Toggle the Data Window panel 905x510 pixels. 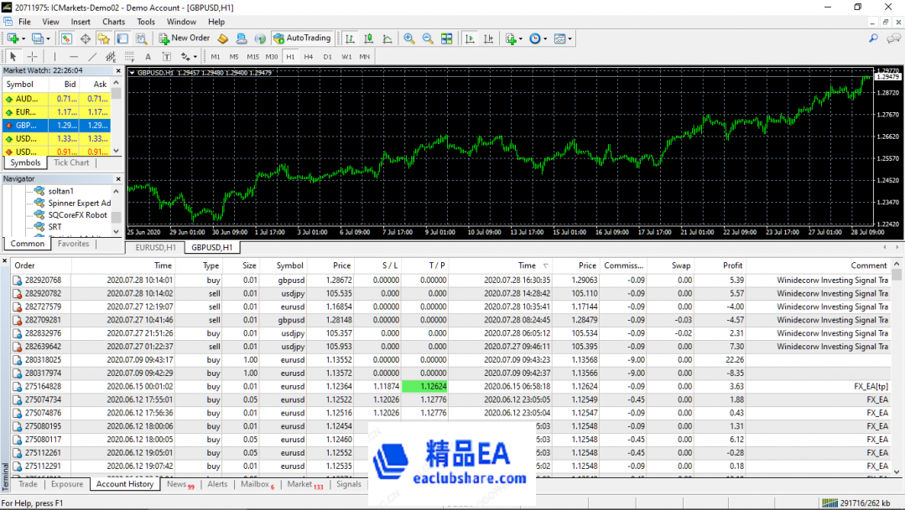(x=86, y=39)
